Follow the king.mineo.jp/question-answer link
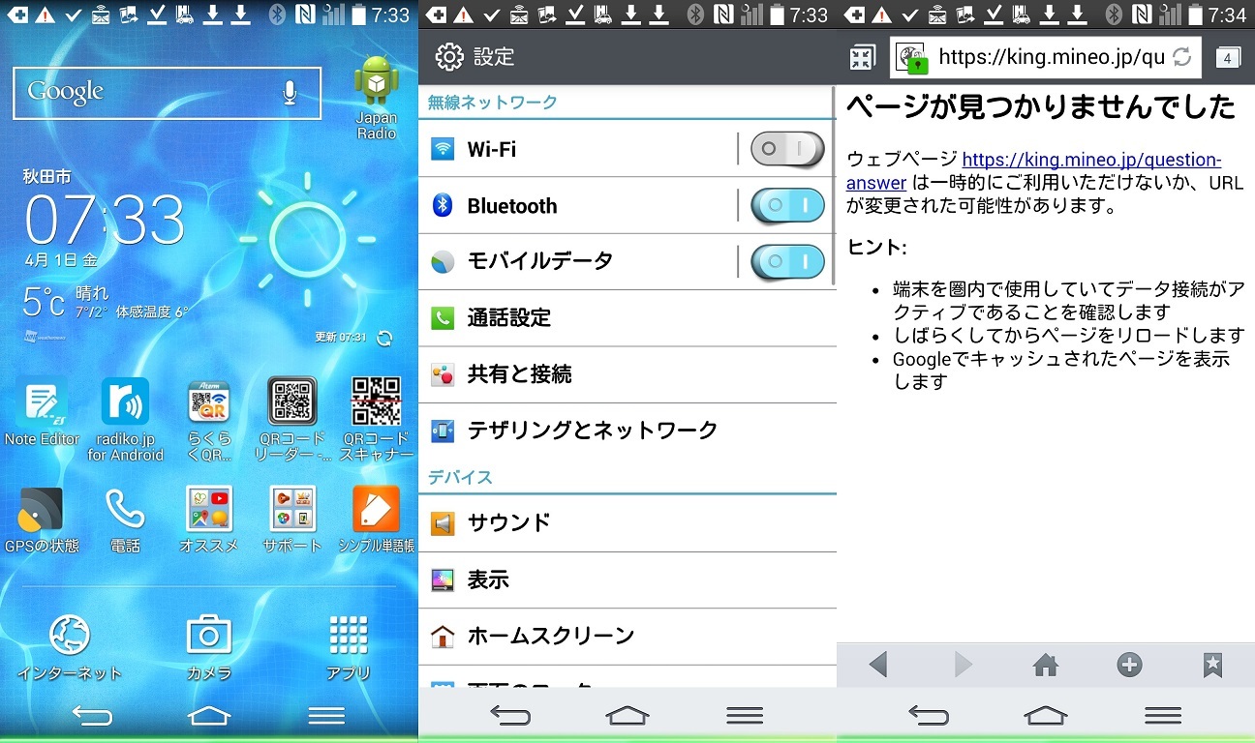1255x743 pixels. point(1032,170)
